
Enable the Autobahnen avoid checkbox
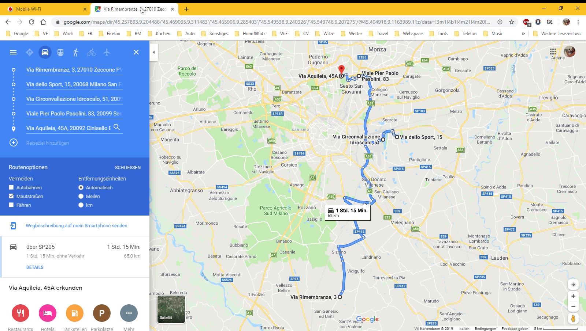click(11, 187)
